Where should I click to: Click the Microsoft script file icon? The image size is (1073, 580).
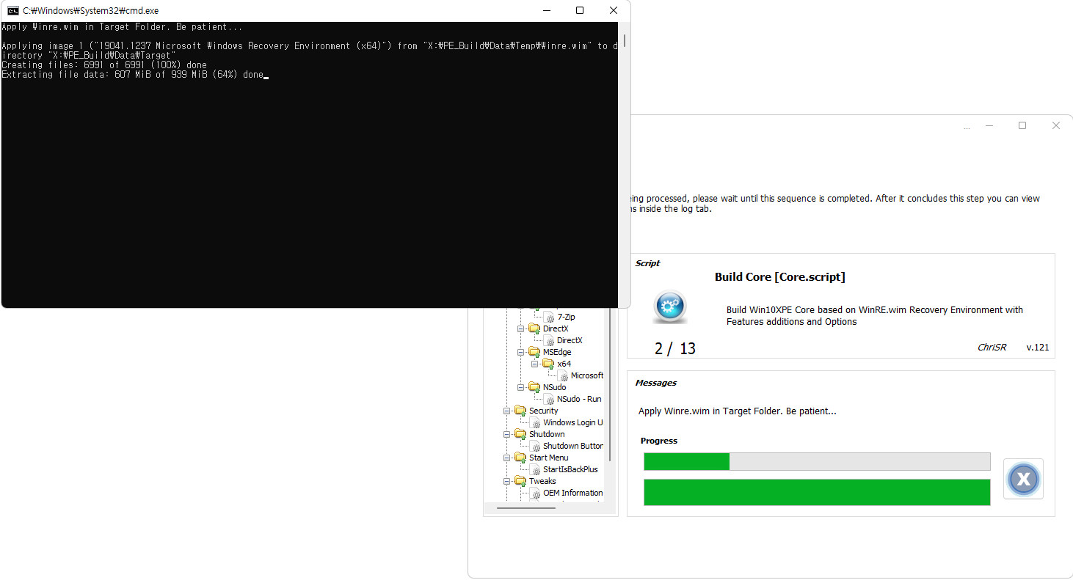tap(563, 376)
